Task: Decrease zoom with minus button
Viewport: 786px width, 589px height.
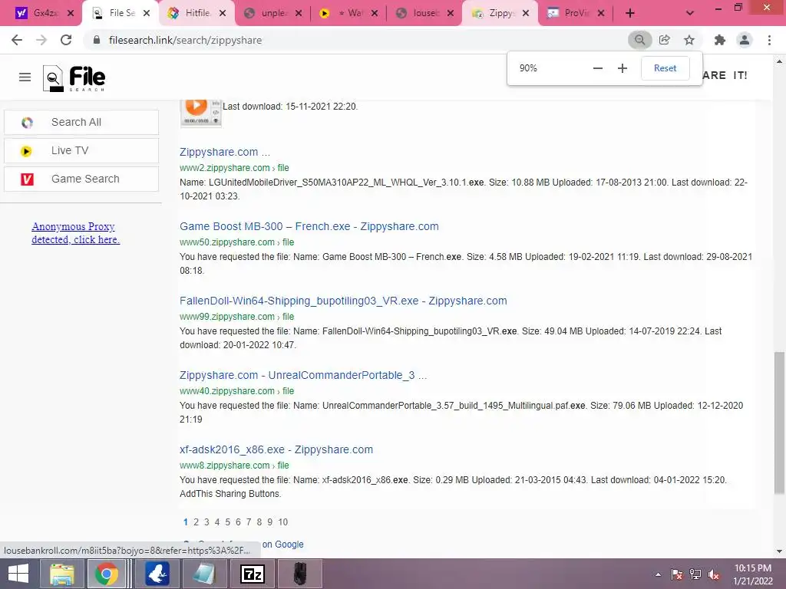Action: pos(597,68)
